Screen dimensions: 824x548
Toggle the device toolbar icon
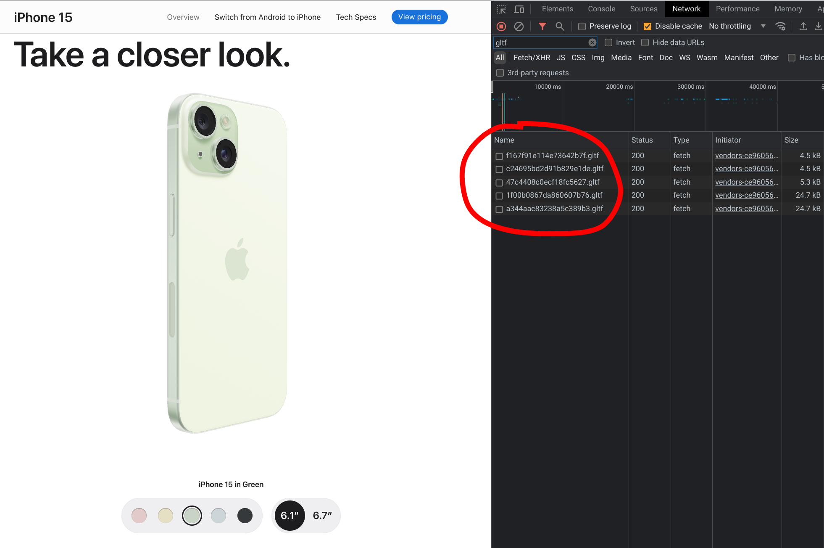pyautogui.click(x=519, y=9)
